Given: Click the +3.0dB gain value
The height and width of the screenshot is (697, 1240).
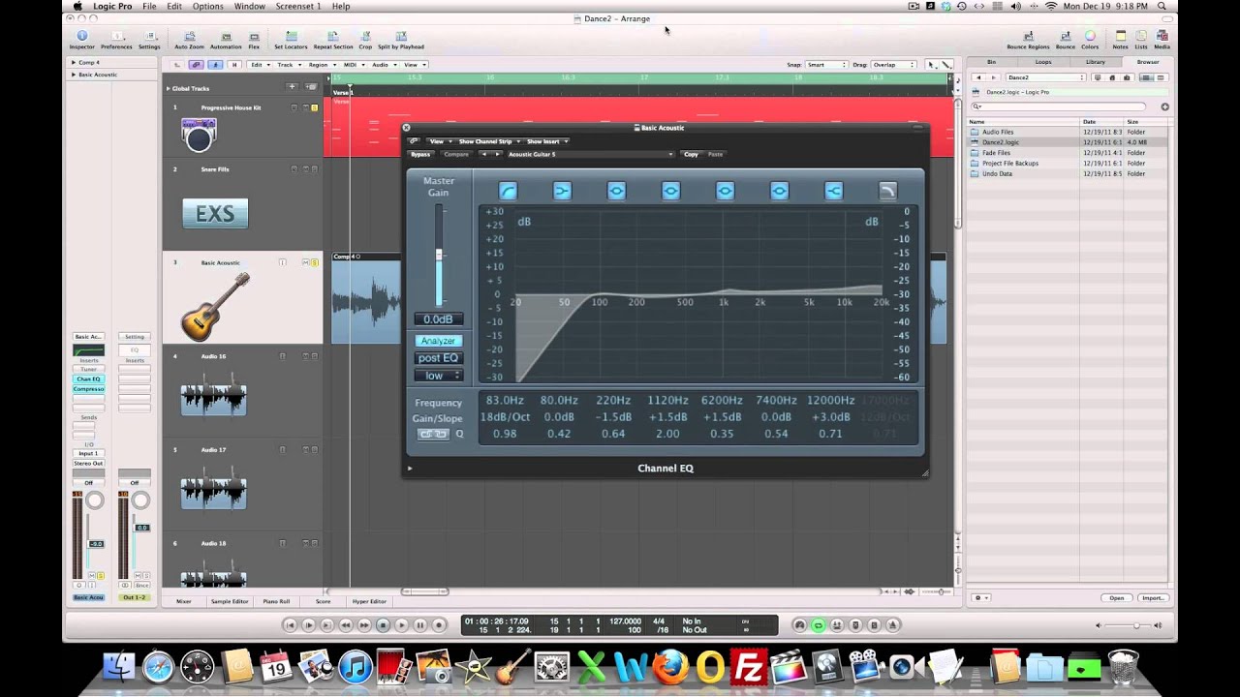Looking at the screenshot, I should coord(830,417).
